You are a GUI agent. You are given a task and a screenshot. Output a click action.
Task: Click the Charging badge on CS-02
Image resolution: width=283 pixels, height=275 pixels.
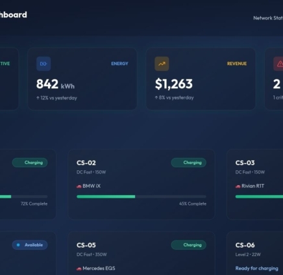(x=188, y=163)
